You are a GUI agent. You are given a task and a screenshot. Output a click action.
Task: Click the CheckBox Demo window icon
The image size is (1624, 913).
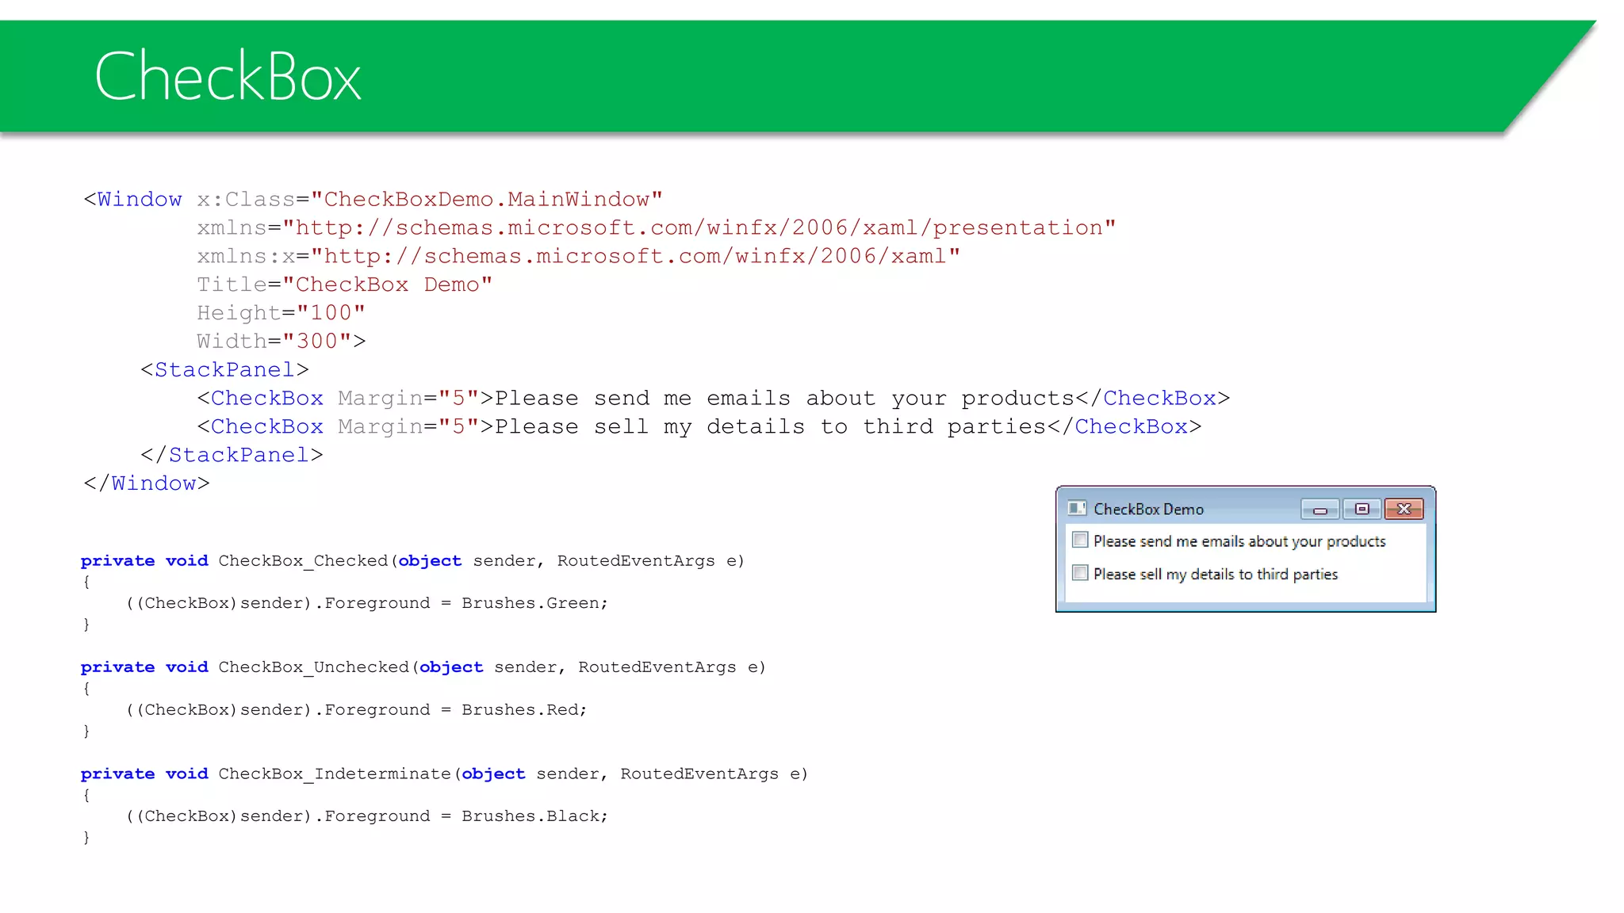pos(1076,508)
